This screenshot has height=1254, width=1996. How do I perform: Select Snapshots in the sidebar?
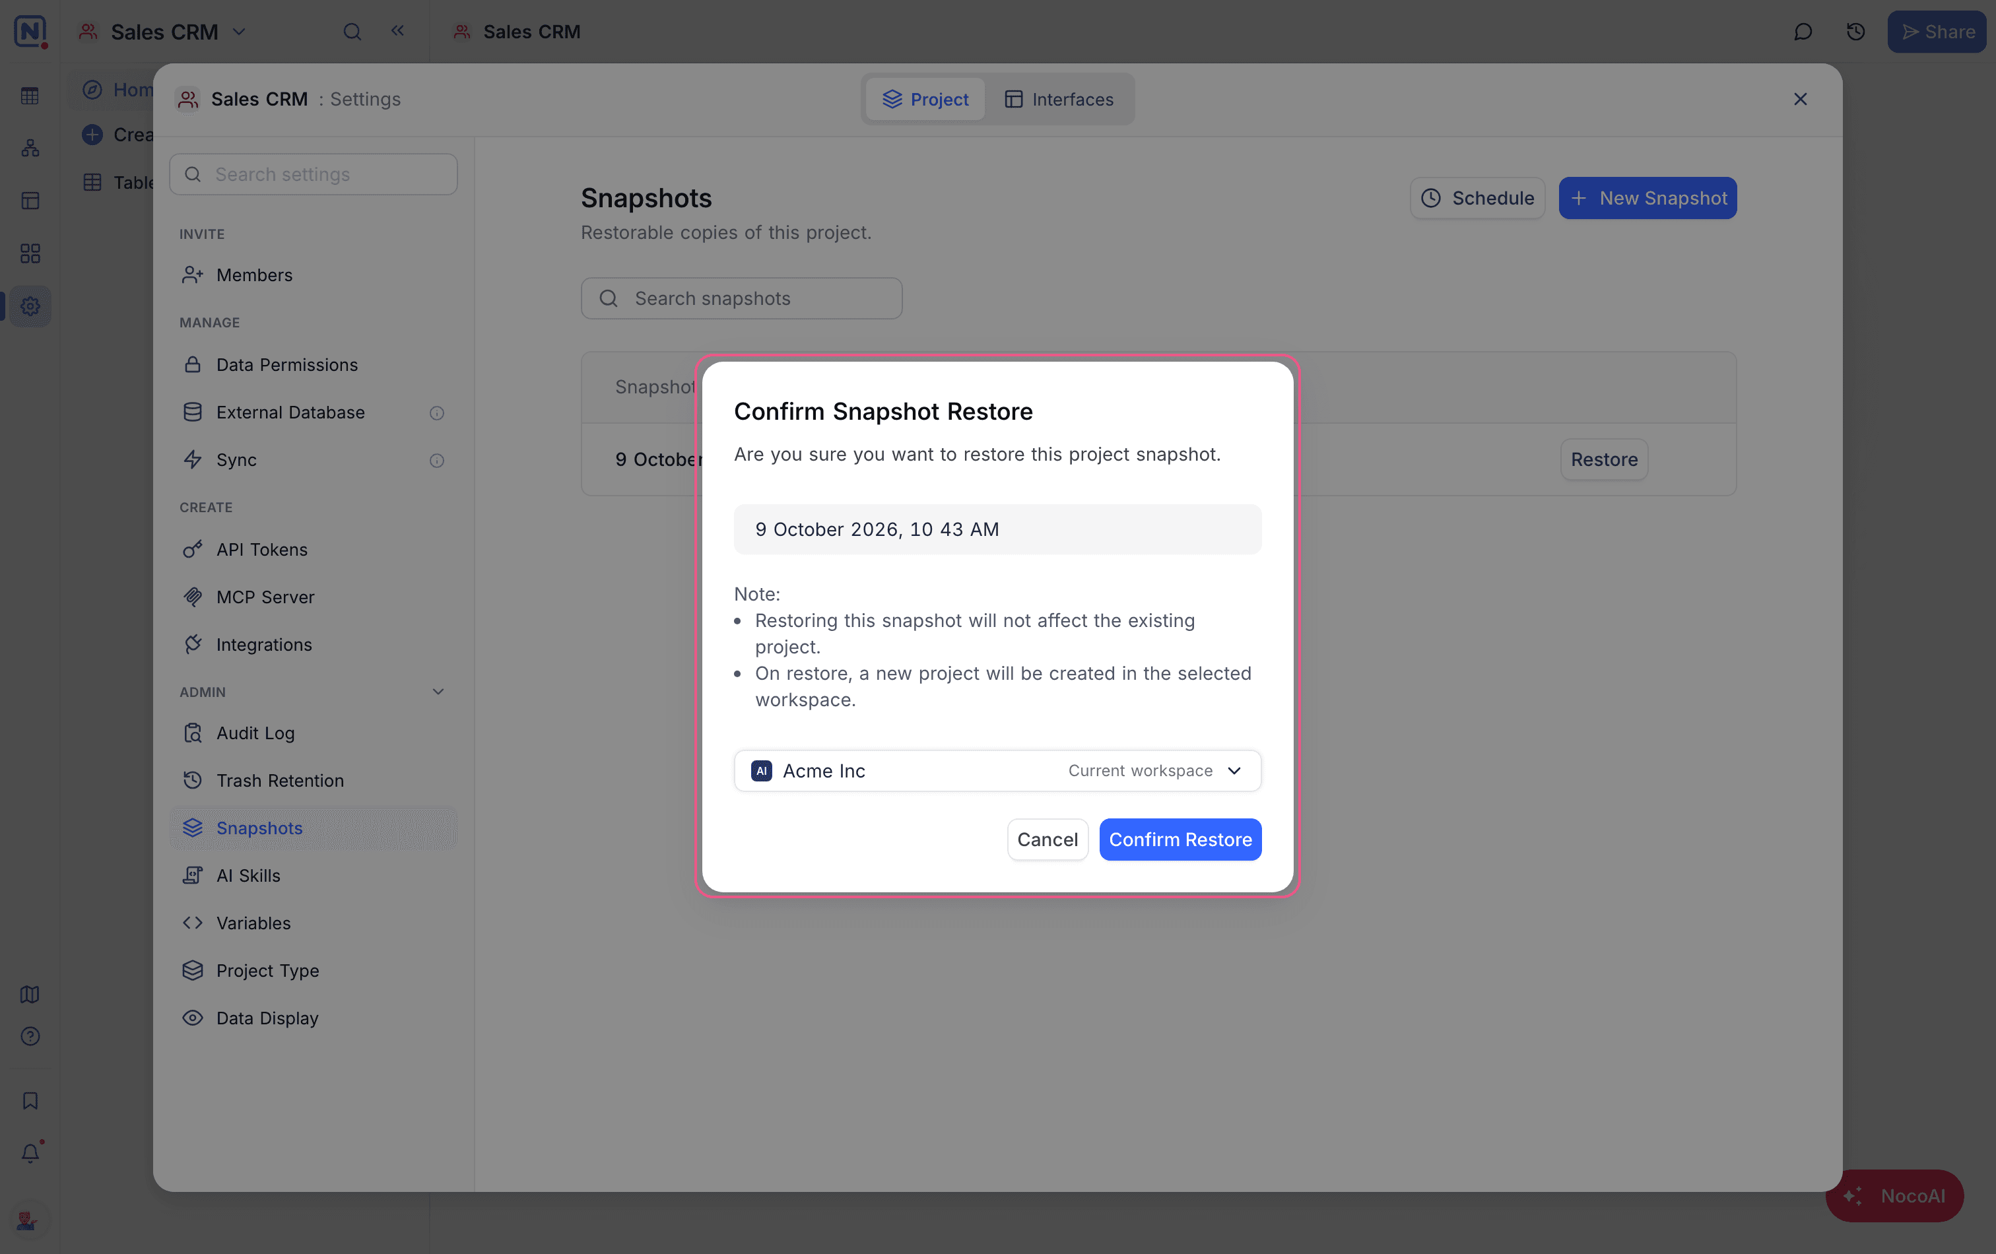point(314,827)
